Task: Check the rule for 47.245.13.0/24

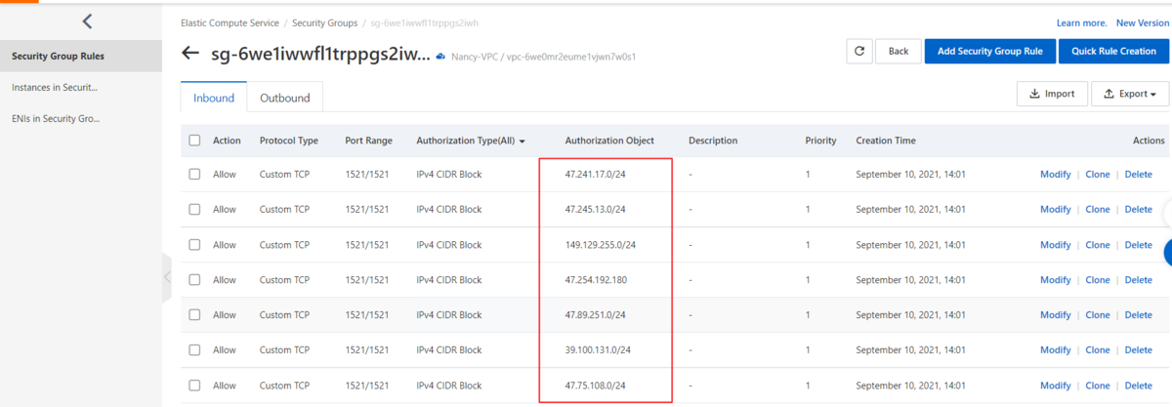Action: point(194,209)
